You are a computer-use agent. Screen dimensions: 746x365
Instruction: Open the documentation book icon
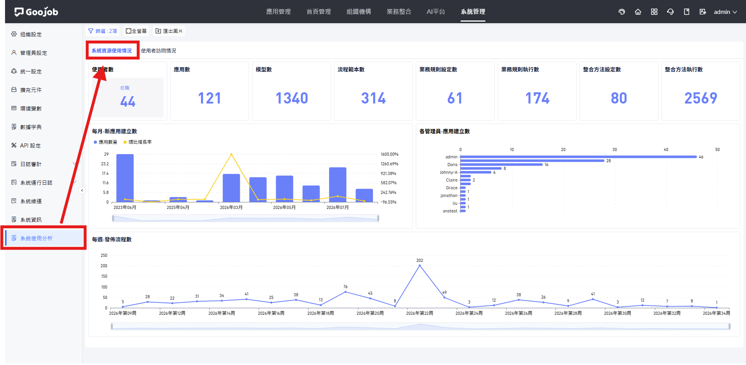(x=687, y=12)
